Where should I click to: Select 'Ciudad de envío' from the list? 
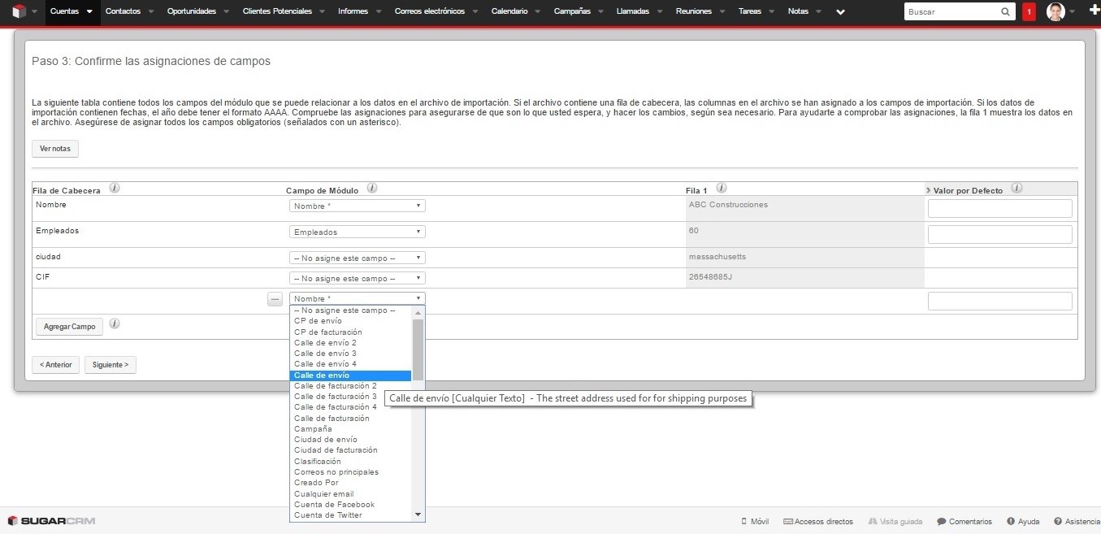point(326,440)
